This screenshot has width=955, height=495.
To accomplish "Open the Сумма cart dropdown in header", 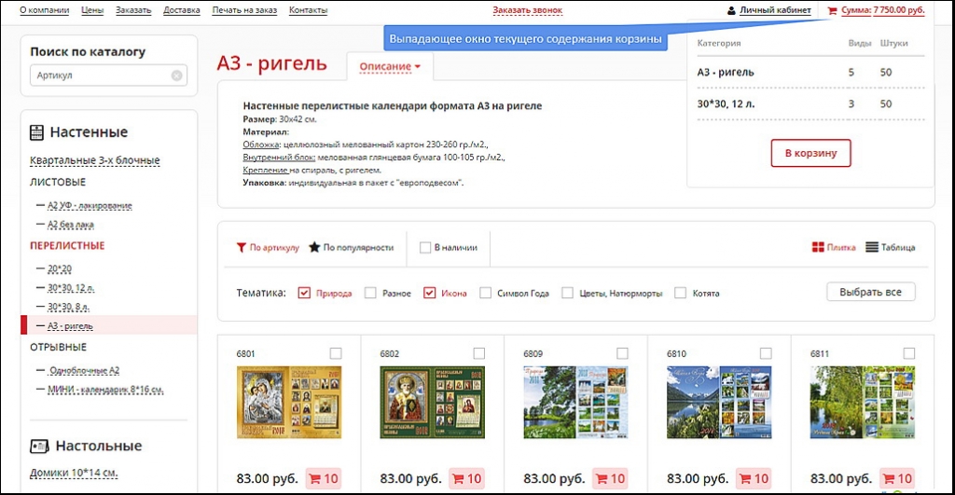I will [x=882, y=10].
